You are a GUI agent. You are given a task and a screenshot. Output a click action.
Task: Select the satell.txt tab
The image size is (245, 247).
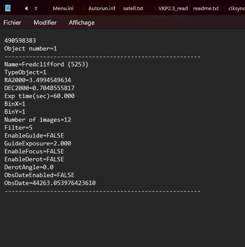pyautogui.click(x=133, y=8)
